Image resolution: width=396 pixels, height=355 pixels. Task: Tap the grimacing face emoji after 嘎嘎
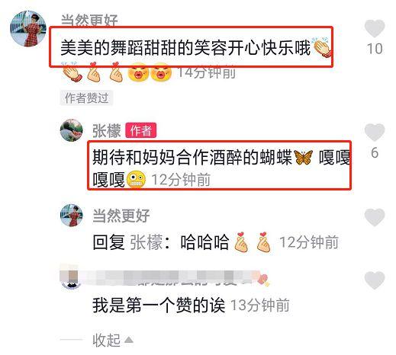coord(137,179)
